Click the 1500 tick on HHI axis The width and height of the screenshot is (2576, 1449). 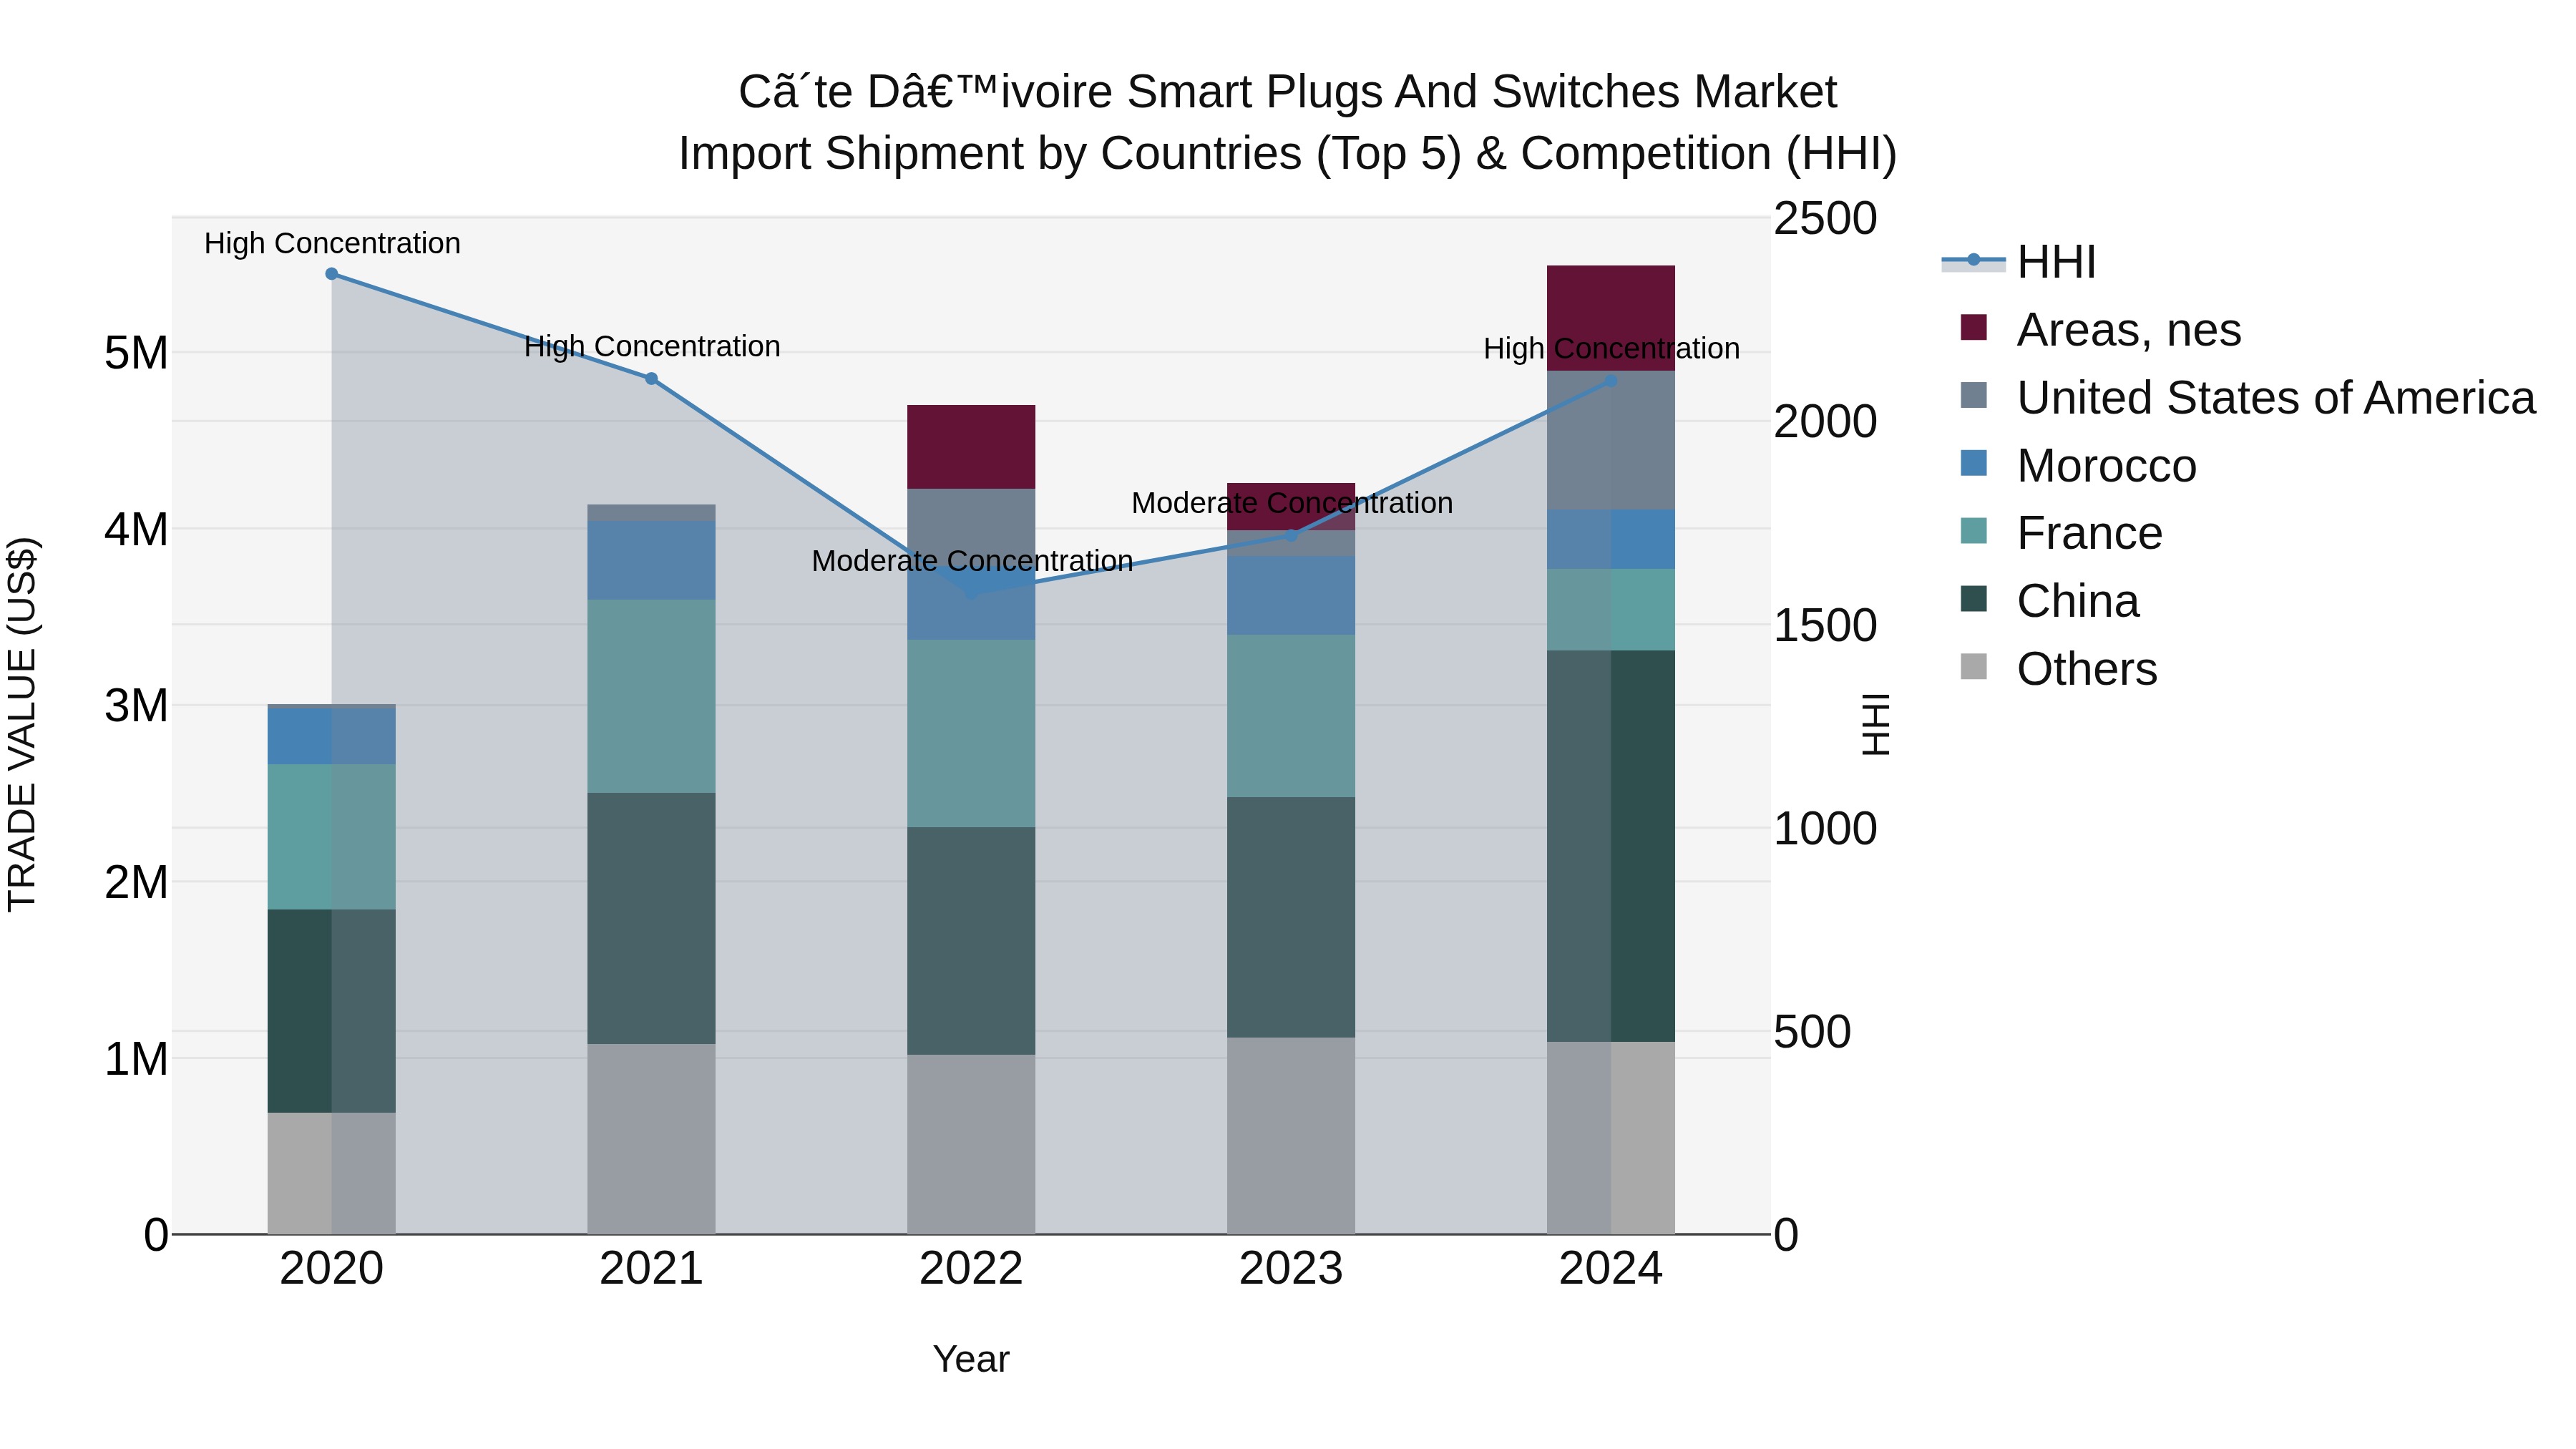click(x=1826, y=625)
